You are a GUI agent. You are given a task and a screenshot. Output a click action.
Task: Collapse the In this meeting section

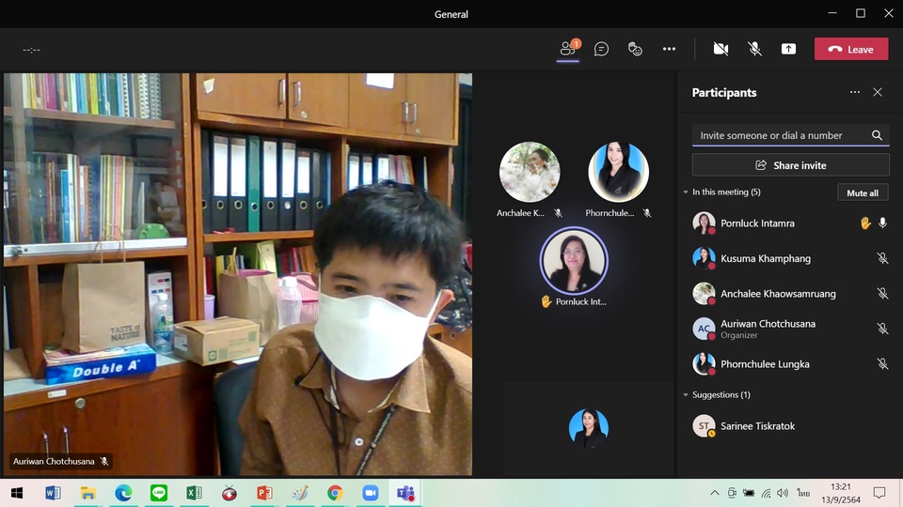(686, 192)
